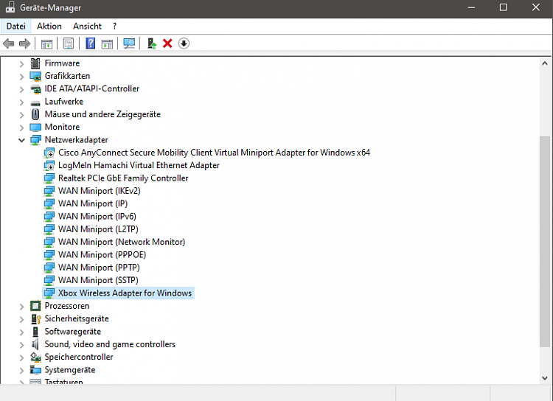Expand the Softwaregeräte node
The image size is (553, 401).
coord(22,332)
